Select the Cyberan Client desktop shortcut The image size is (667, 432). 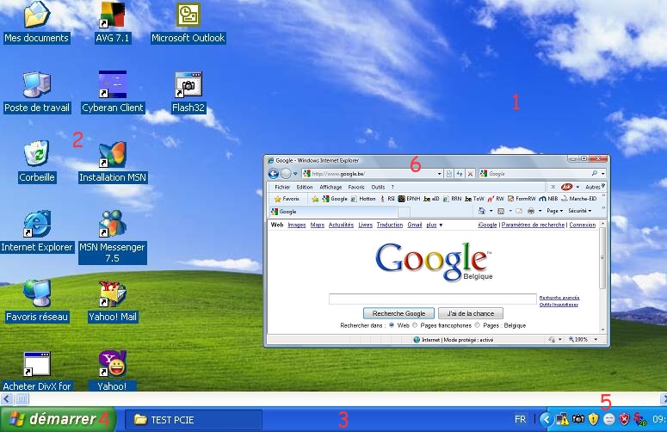click(112, 91)
